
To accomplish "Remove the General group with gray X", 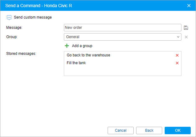I will tap(186, 37).
